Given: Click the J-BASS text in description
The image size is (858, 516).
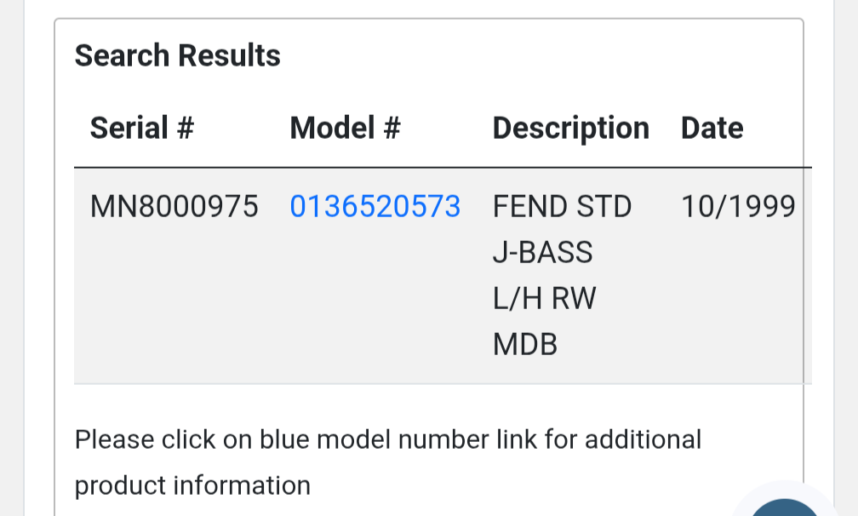Looking at the screenshot, I should pyautogui.click(x=542, y=252).
